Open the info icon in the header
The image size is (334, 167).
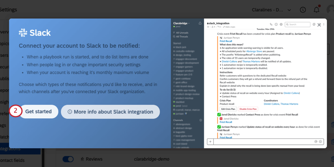point(303,10)
